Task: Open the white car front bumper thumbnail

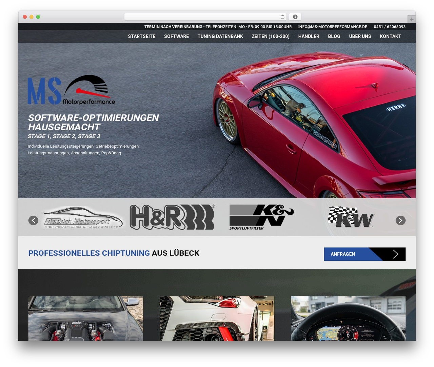Action: (217, 318)
